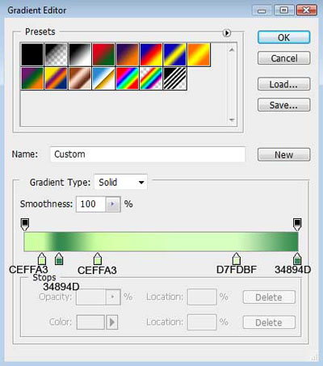Select the right black opacity stop
The image size is (323, 366).
tap(297, 225)
